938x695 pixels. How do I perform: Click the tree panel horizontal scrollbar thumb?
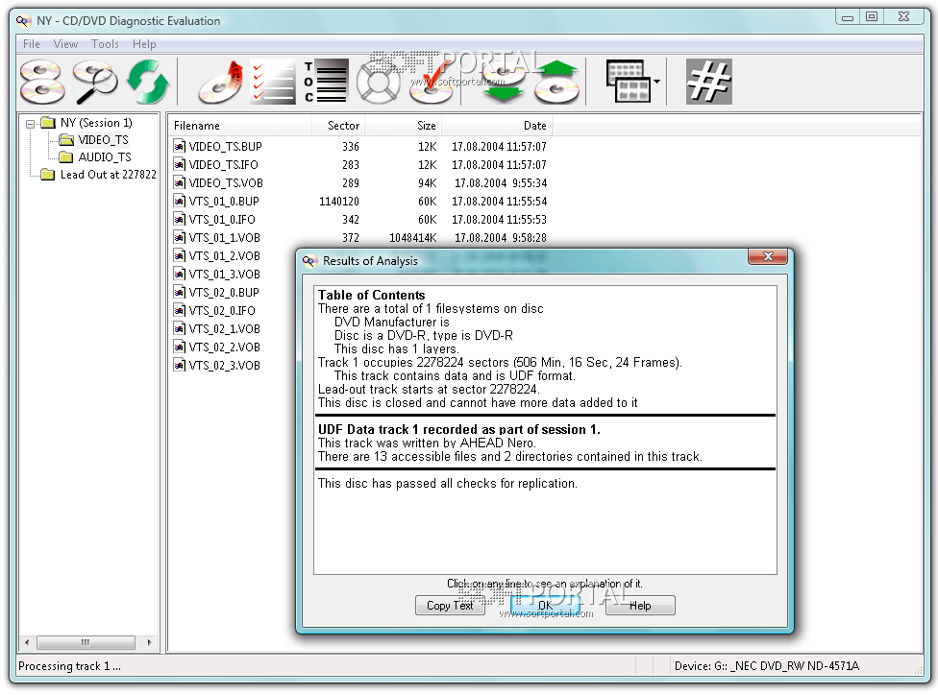[x=86, y=642]
